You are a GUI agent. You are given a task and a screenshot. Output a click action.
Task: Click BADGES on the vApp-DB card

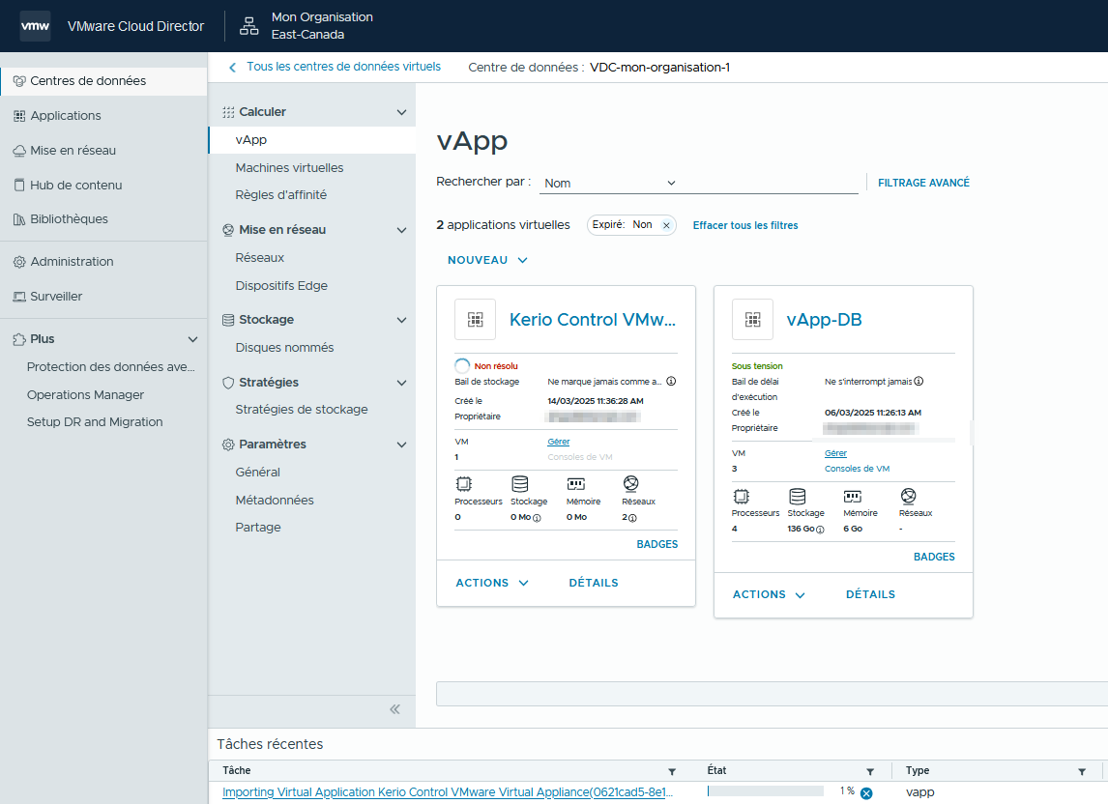tap(934, 557)
